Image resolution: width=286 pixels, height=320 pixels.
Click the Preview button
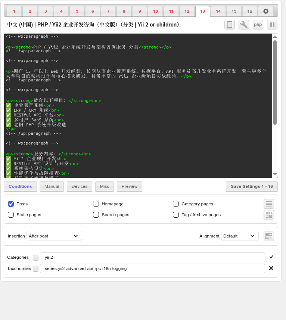coord(130,186)
